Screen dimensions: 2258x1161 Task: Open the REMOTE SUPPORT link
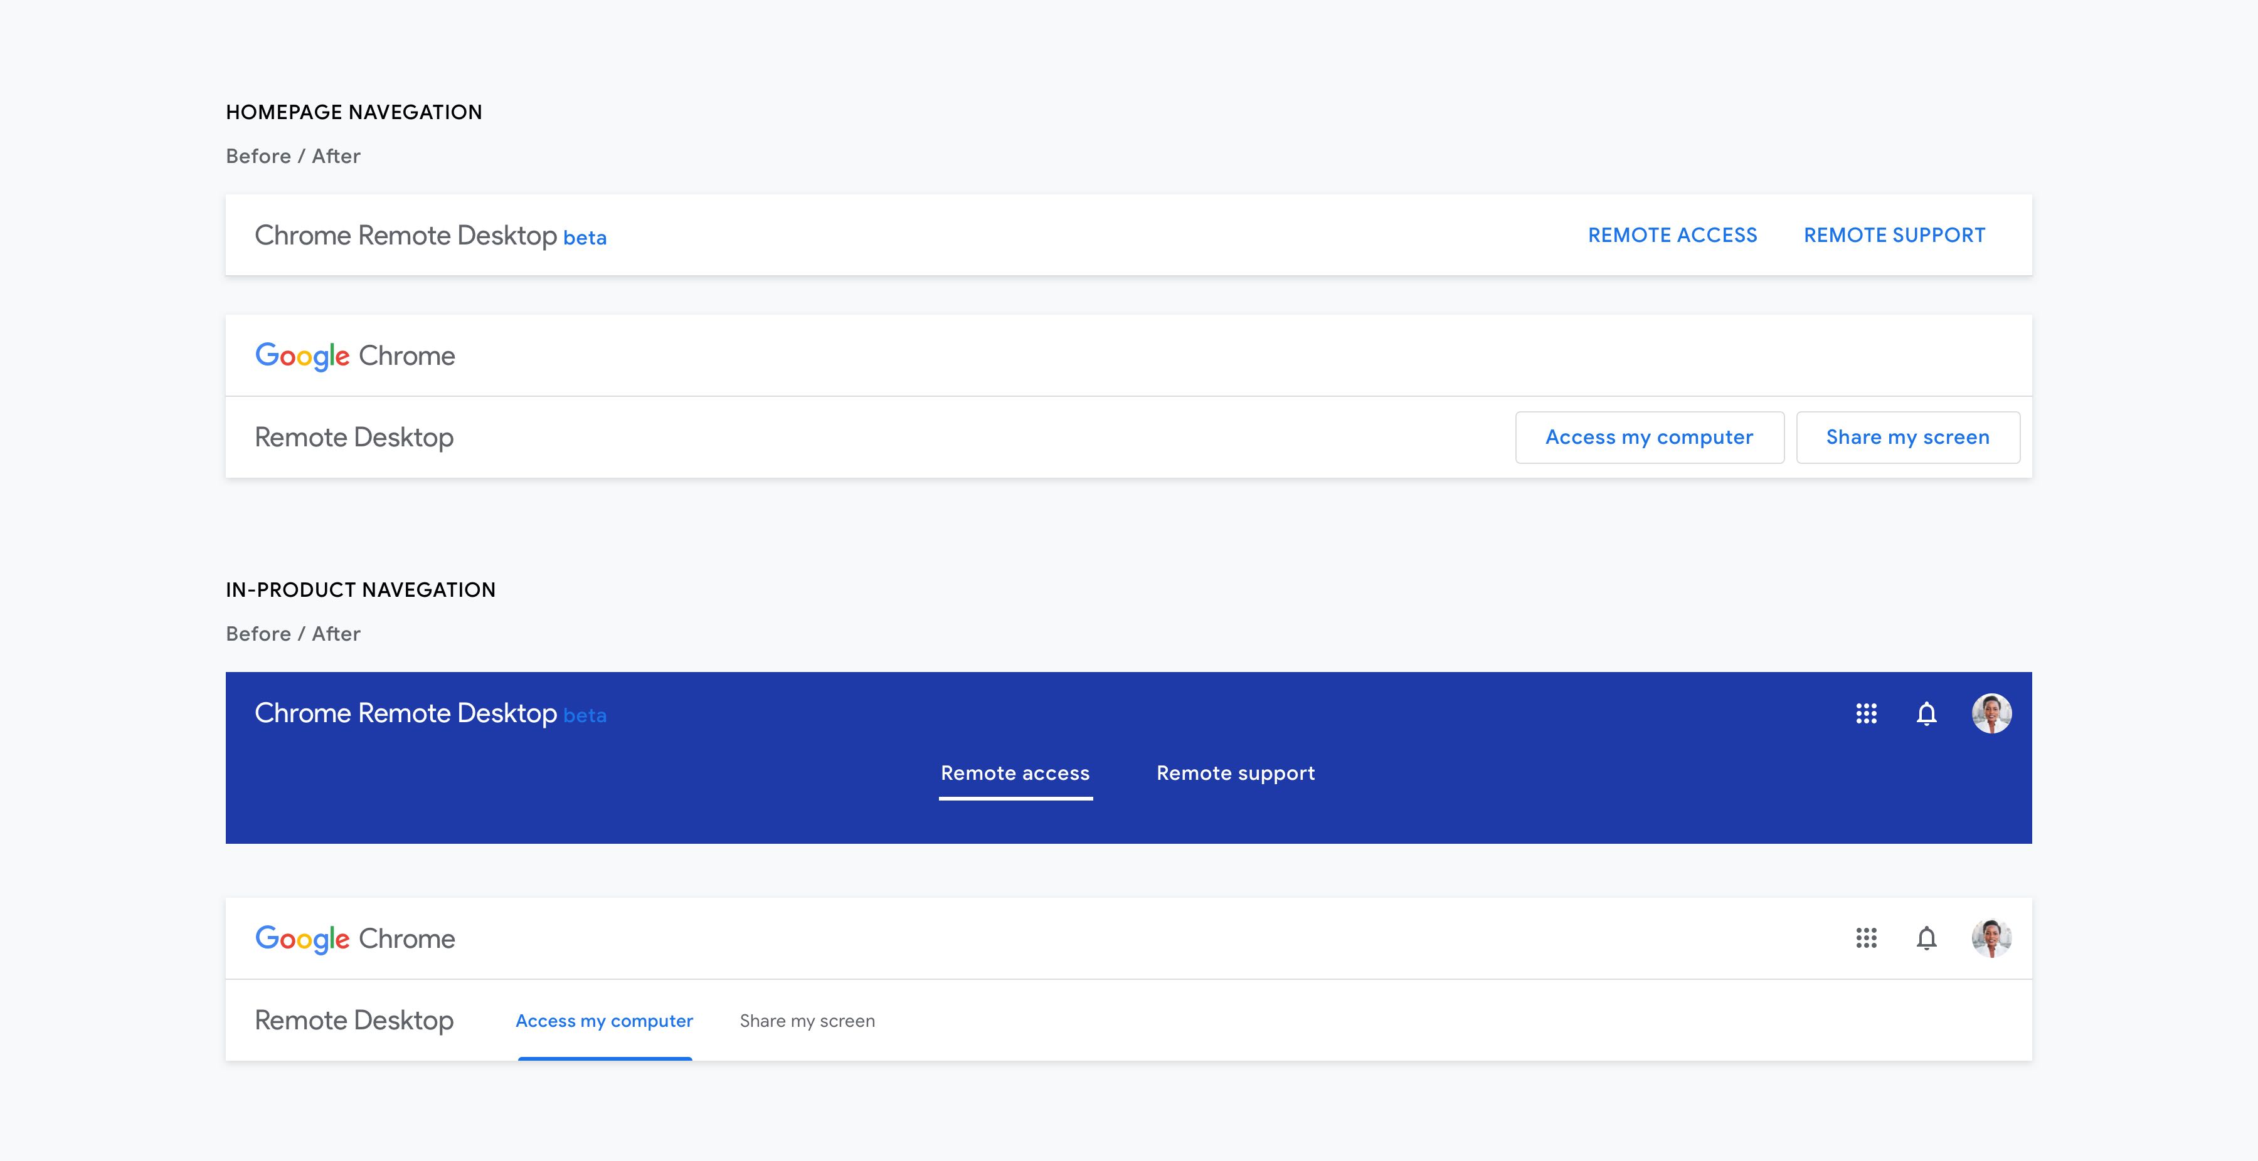(1894, 235)
